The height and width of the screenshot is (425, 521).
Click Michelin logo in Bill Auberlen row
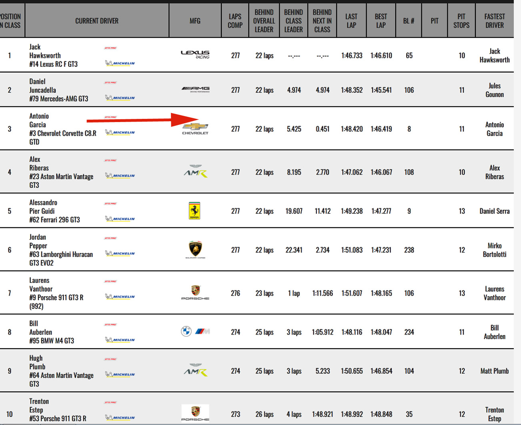click(x=120, y=340)
